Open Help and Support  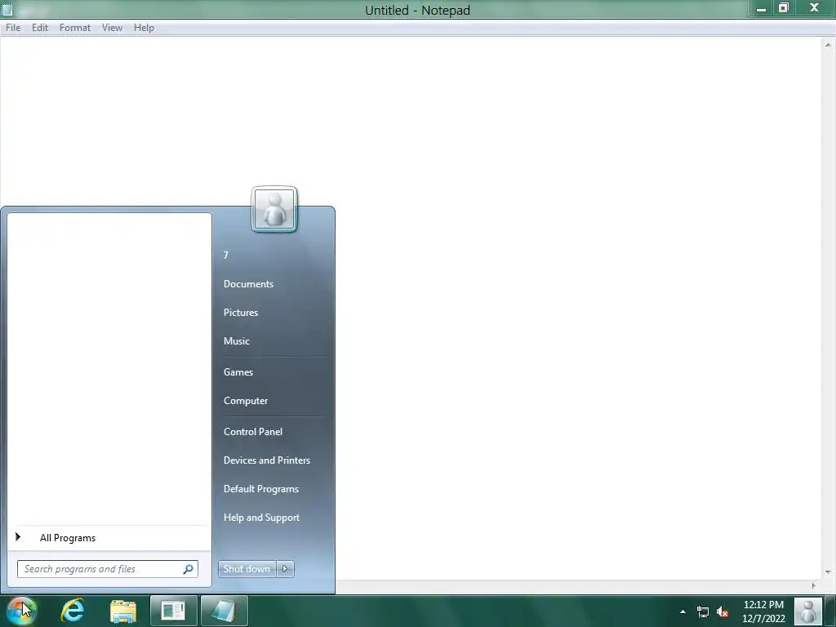coord(261,518)
